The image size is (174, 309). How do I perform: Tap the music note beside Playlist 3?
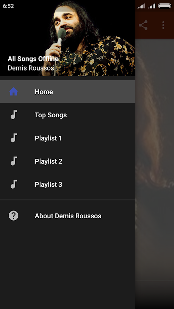pyautogui.click(x=14, y=184)
